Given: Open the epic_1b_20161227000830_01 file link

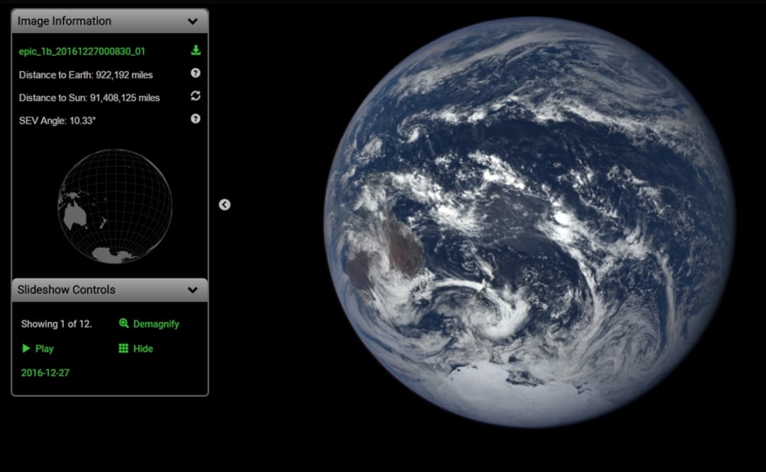Looking at the screenshot, I should [82, 52].
